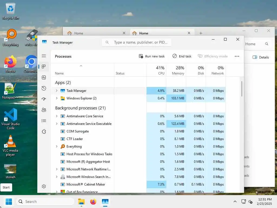
Task: Sort by CPU column header
Action: tap(156, 70)
